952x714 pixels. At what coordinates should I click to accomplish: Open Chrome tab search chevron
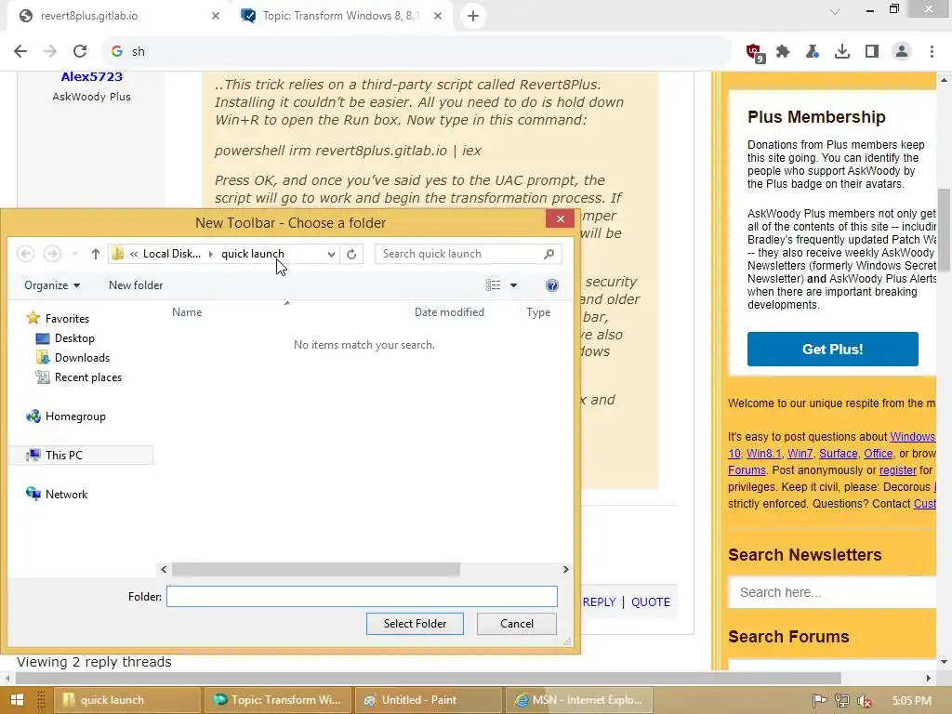click(835, 12)
